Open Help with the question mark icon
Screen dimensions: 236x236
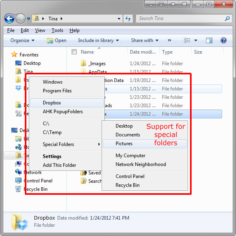(x=224, y=40)
